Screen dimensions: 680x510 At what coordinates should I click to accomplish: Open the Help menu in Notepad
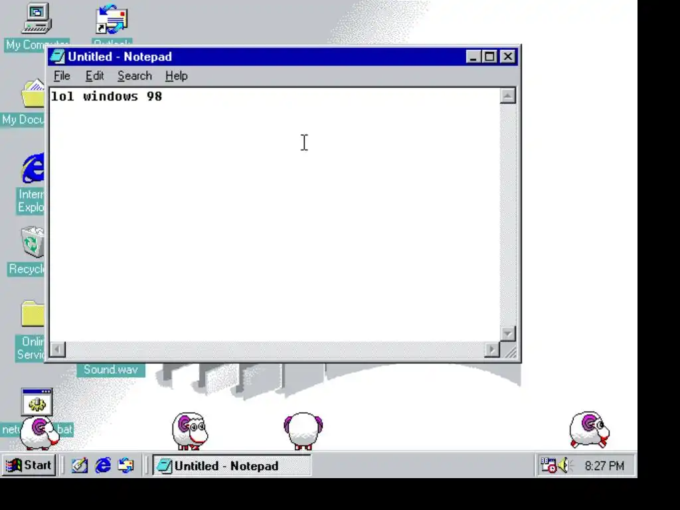[176, 76]
